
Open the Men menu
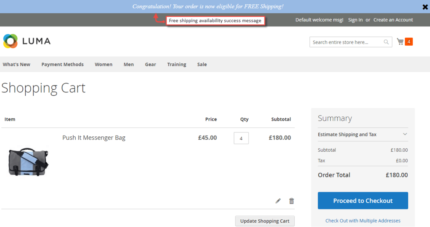pos(129,65)
